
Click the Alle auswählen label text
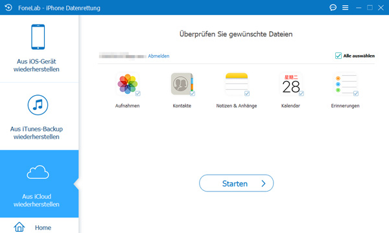click(359, 56)
